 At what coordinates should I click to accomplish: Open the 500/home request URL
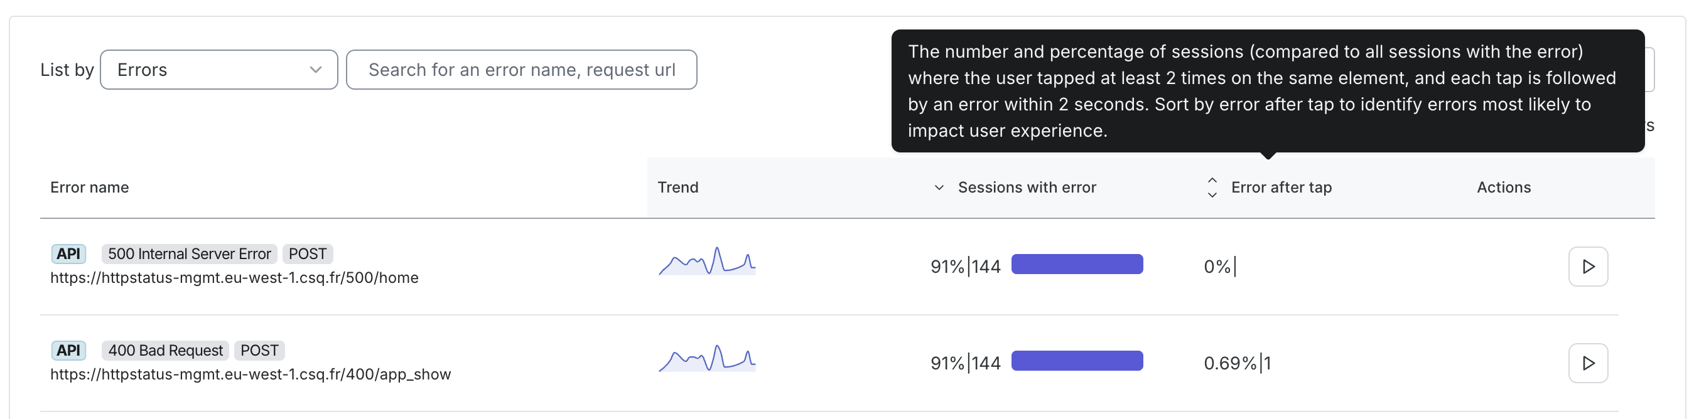click(234, 278)
